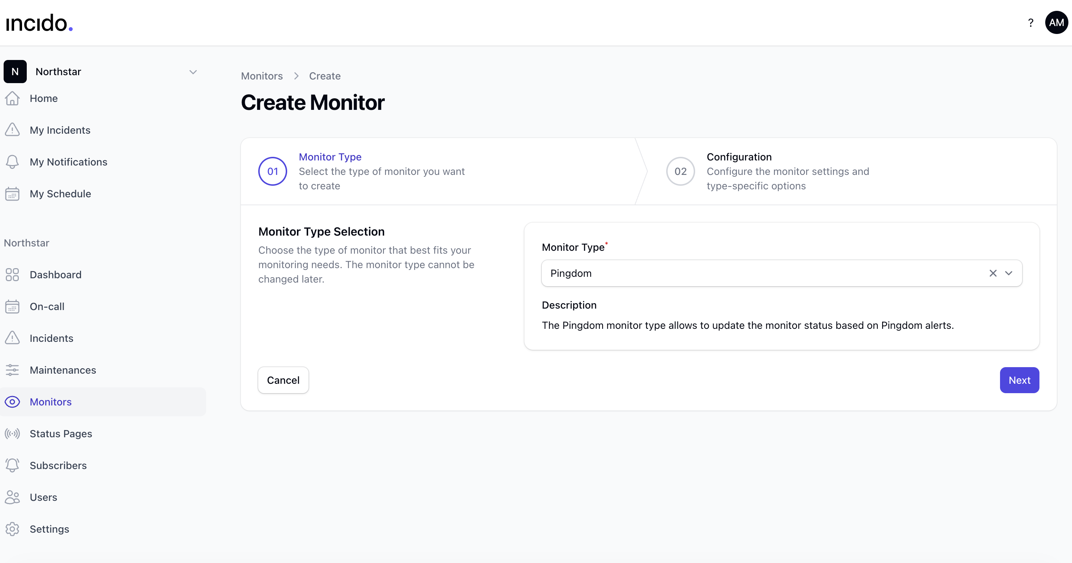Open Settings from sidebar
1072x563 pixels.
[x=50, y=529]
